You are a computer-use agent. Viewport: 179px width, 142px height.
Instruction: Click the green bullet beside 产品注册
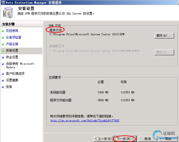click(3, 44)
